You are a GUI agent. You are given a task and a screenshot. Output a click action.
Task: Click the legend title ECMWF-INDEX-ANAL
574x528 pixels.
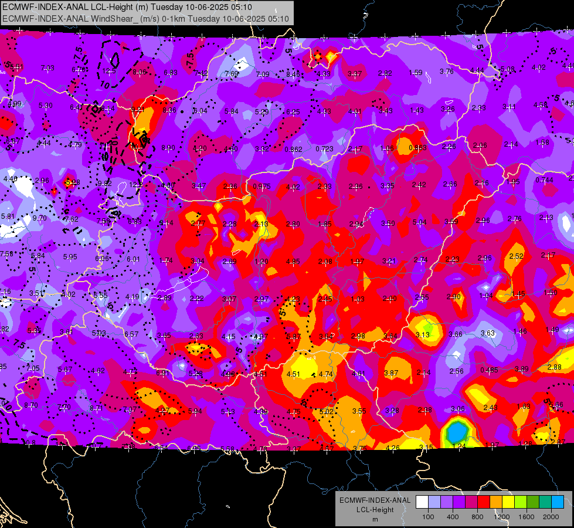click(375, 500)
